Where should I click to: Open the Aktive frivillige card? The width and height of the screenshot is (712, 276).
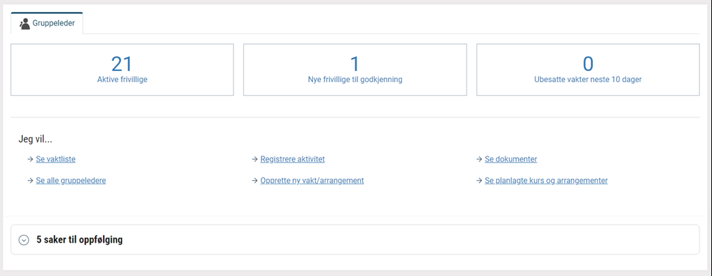[x=122, y=70]
